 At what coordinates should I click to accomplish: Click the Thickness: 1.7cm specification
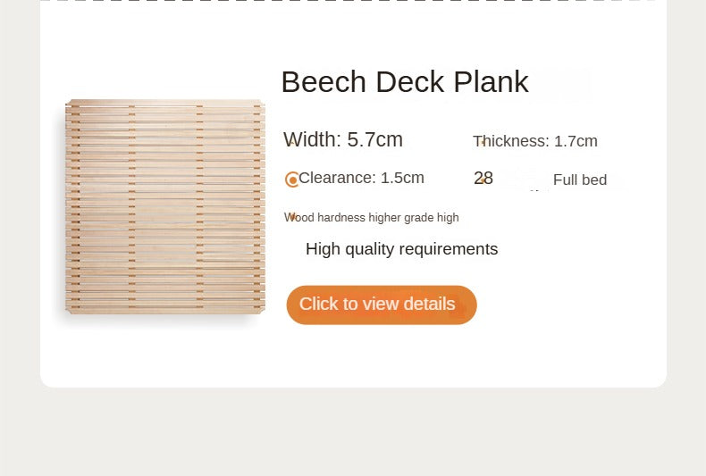(x=535, y=141)
